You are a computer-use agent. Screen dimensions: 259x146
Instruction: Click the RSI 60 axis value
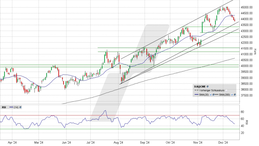click(x=242, y=119)
